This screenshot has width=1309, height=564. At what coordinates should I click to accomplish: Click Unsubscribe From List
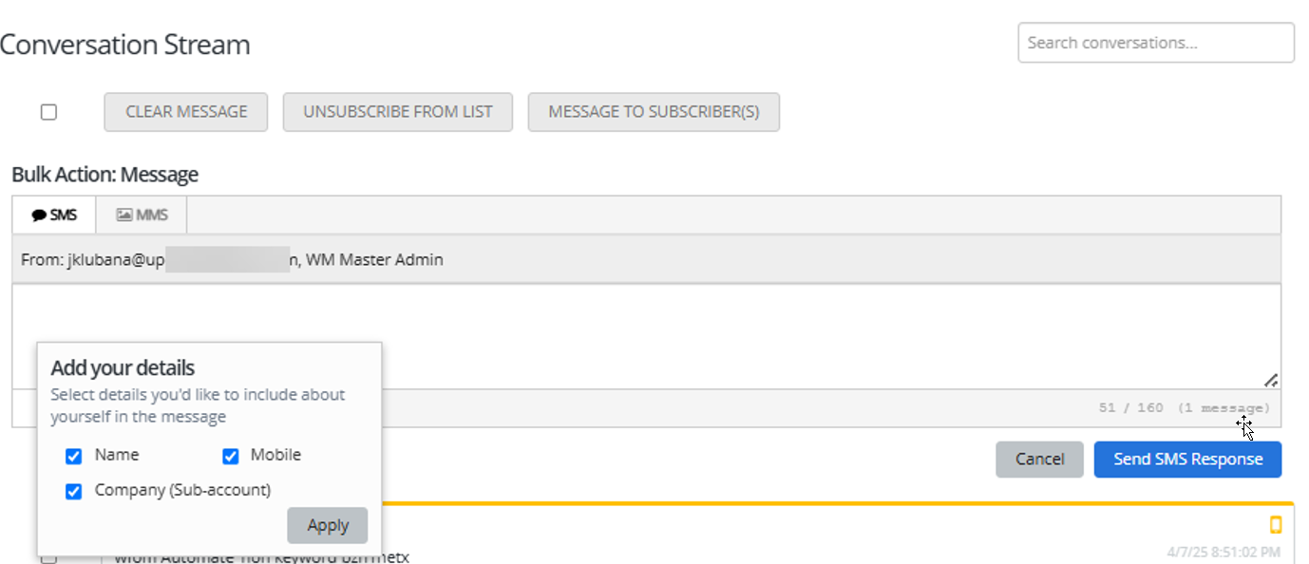tap(397, 112)
